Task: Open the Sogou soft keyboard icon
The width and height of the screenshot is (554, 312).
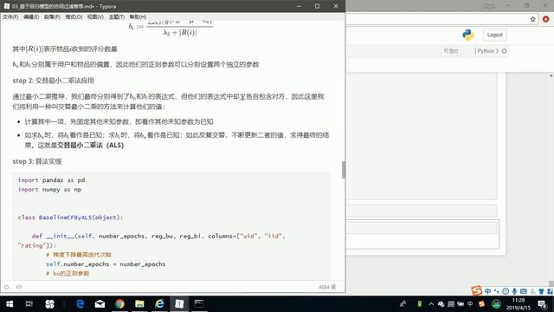Action: tap(523, 291)
